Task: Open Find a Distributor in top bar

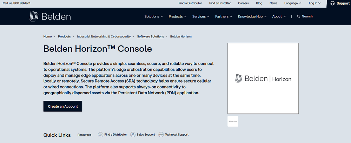Action: 190,3
